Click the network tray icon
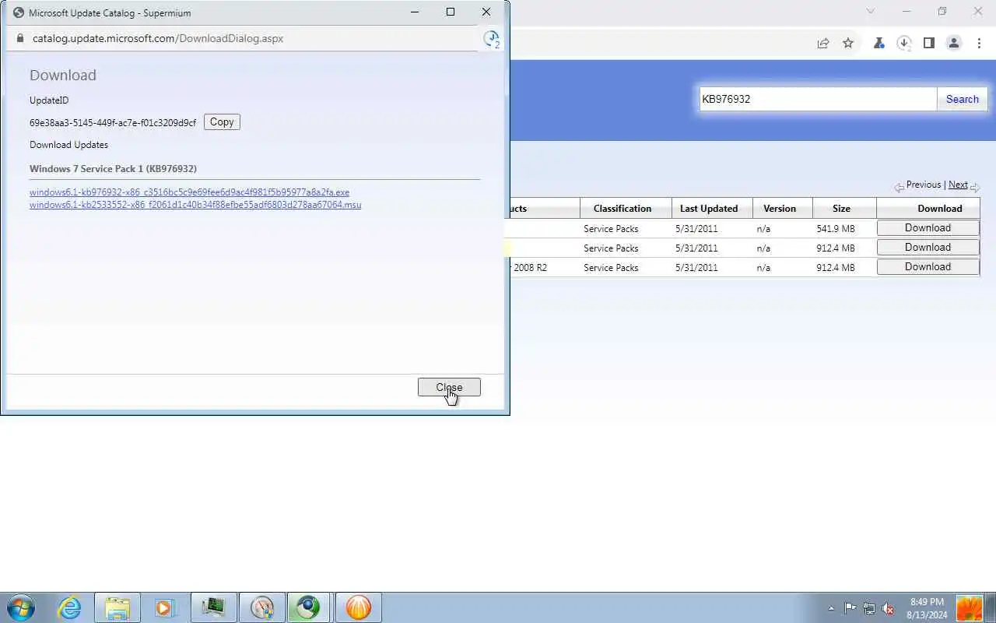The image size is (996, 623). tap(869, 608)
